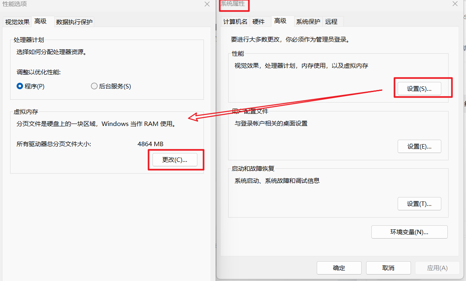The image size is (466, 281).
Task: Click the 取消 button
Action: (x=388, y=268)
